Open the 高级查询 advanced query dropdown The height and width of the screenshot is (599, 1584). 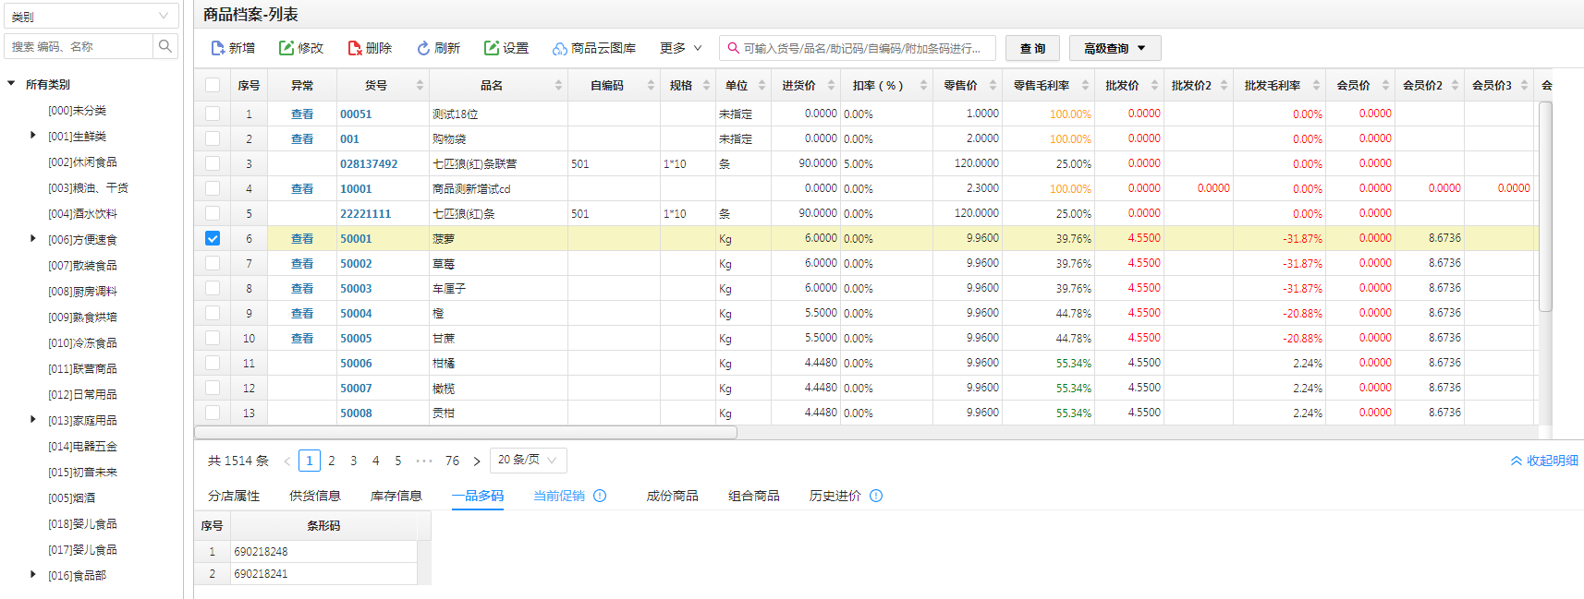pos(1115,48)
